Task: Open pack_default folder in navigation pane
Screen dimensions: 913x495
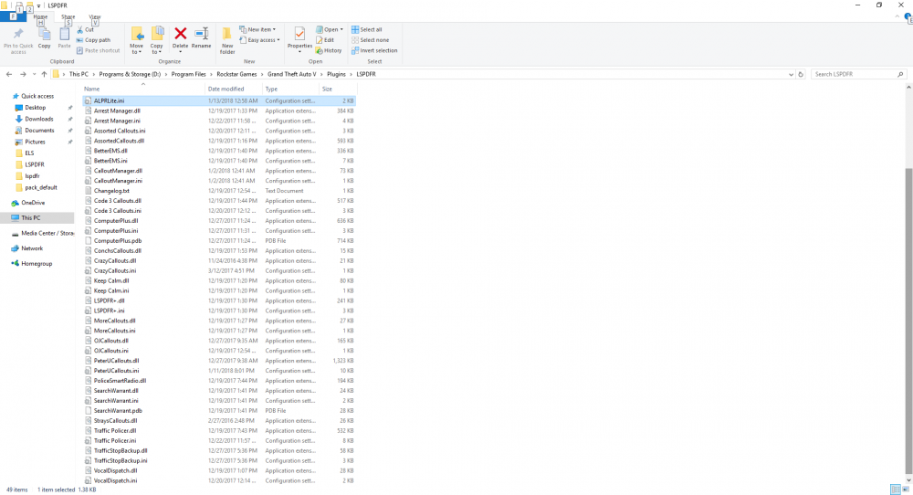Action: [x=41, y=187]
